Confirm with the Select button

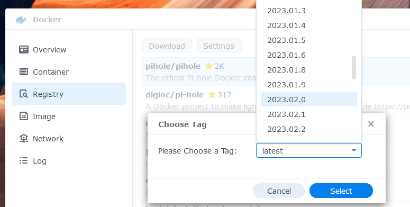pos(341,191)
